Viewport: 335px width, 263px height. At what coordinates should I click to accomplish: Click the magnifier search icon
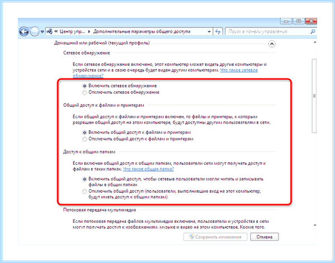(x=313, y=32)
